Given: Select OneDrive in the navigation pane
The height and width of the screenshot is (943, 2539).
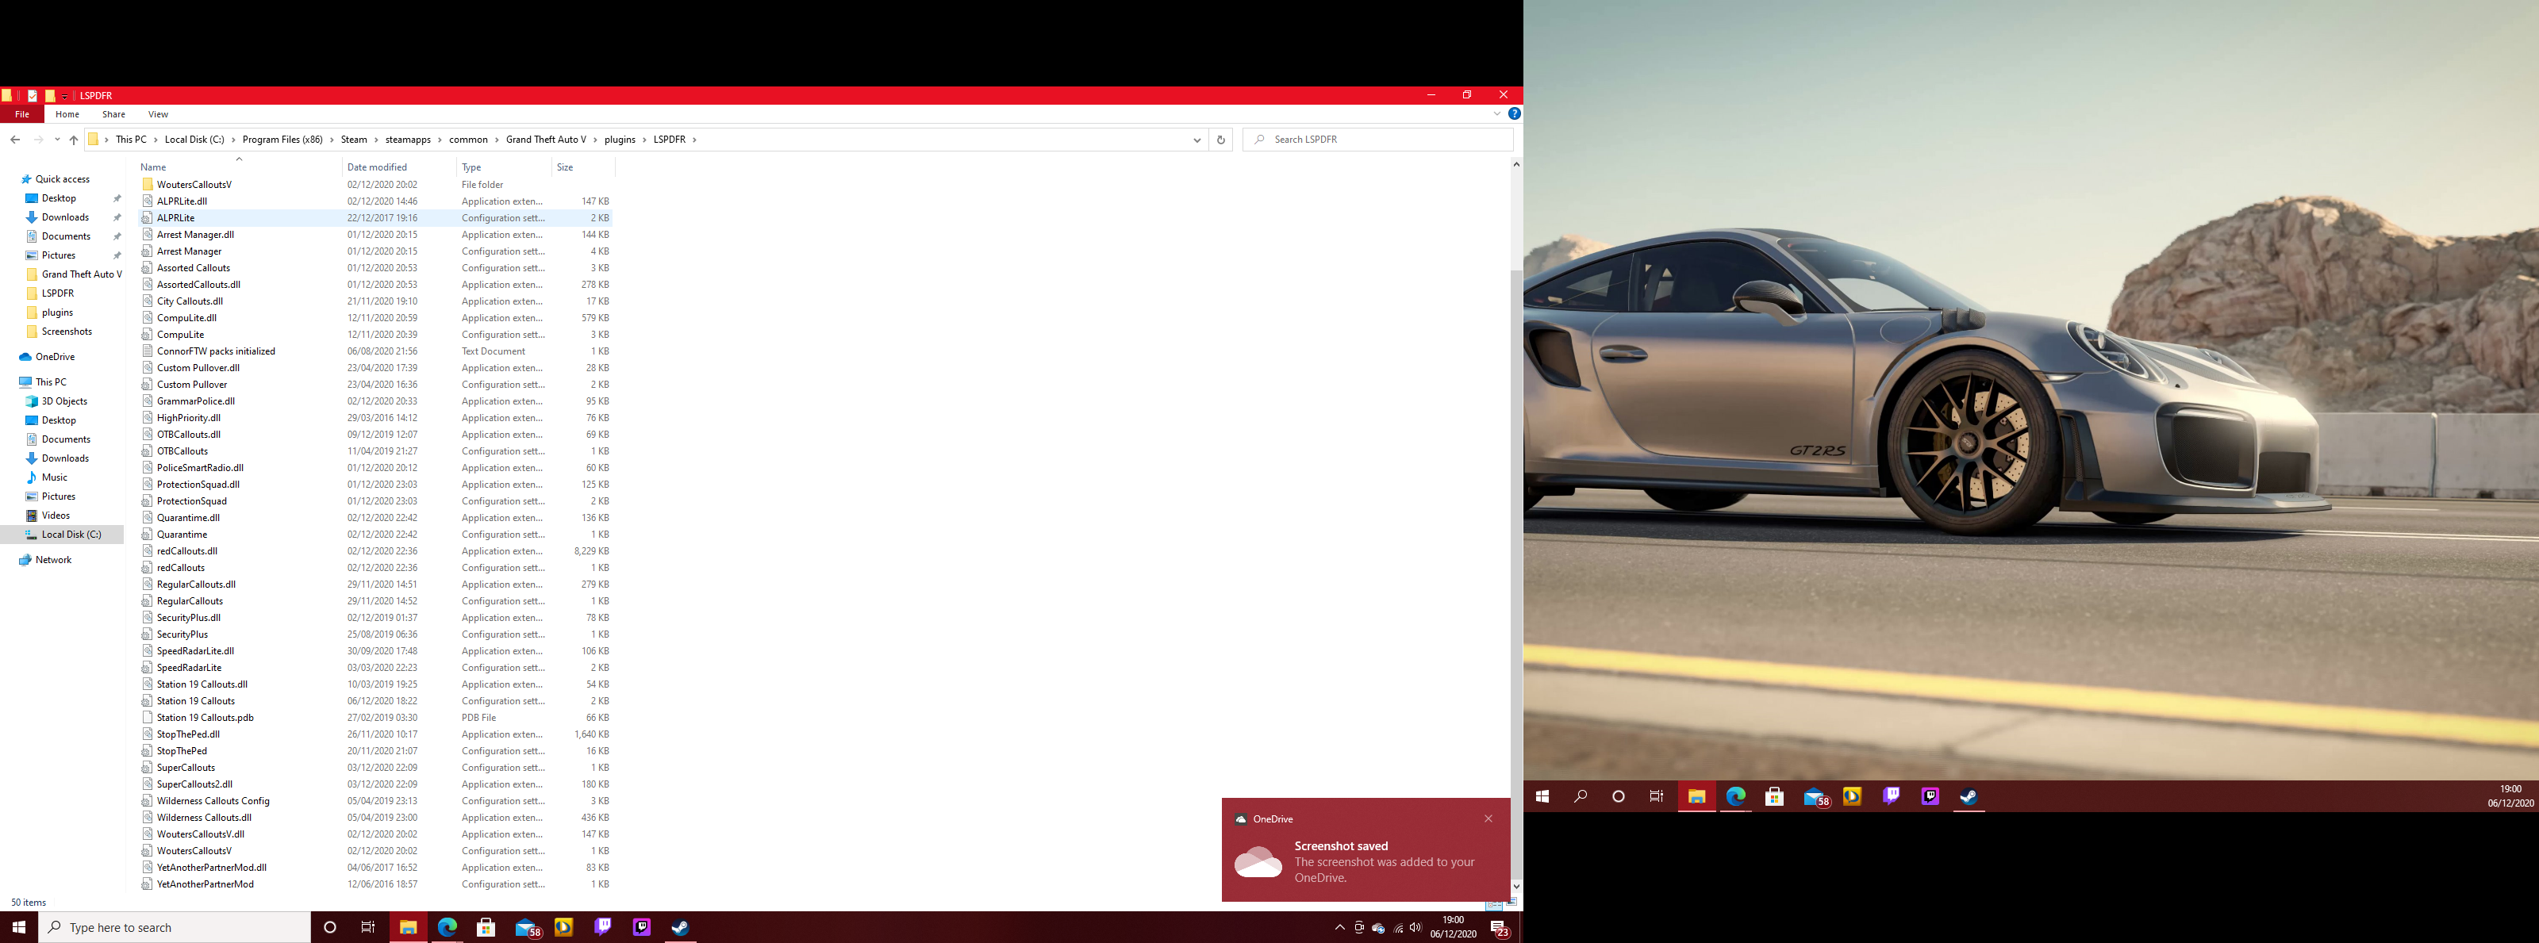Looking at the screenshot, I should tap(54, 358).
